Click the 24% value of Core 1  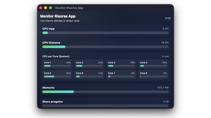tap(68, 63)
